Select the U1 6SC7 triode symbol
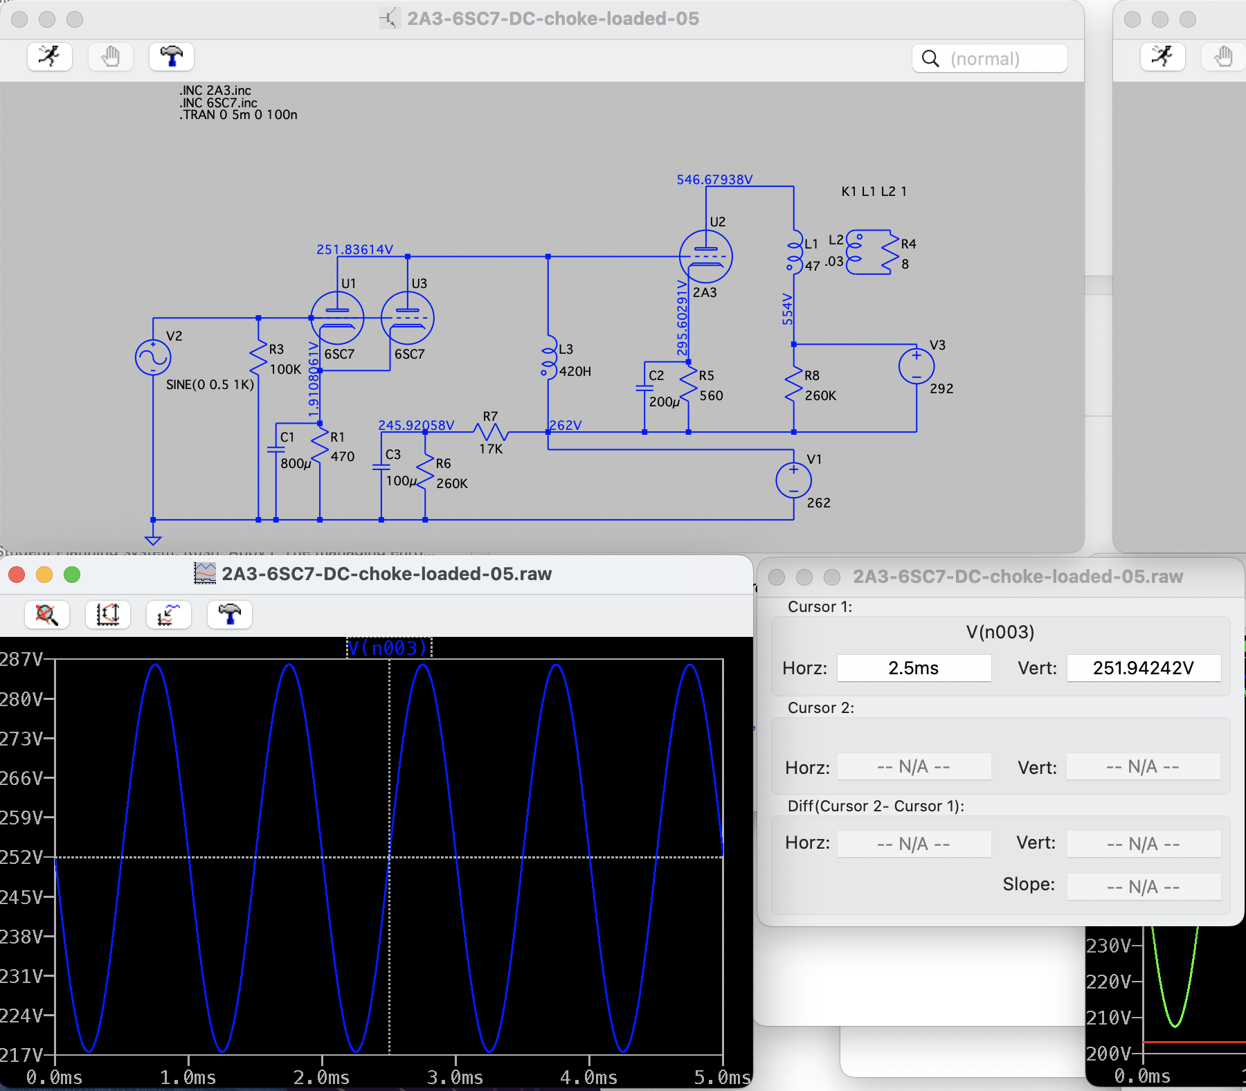Screen dimensions: 1246x1091 [337, 318]
